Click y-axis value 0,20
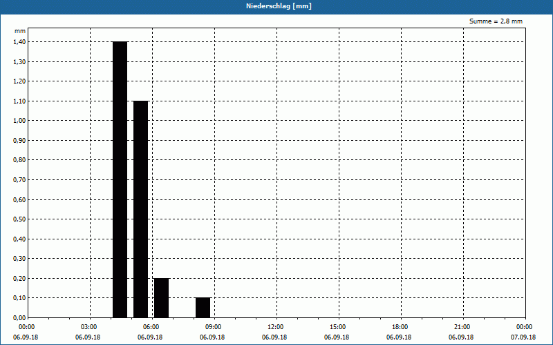The width and height of the screenshot is (553, 345). pyautogui.click(x=20, y=279)
